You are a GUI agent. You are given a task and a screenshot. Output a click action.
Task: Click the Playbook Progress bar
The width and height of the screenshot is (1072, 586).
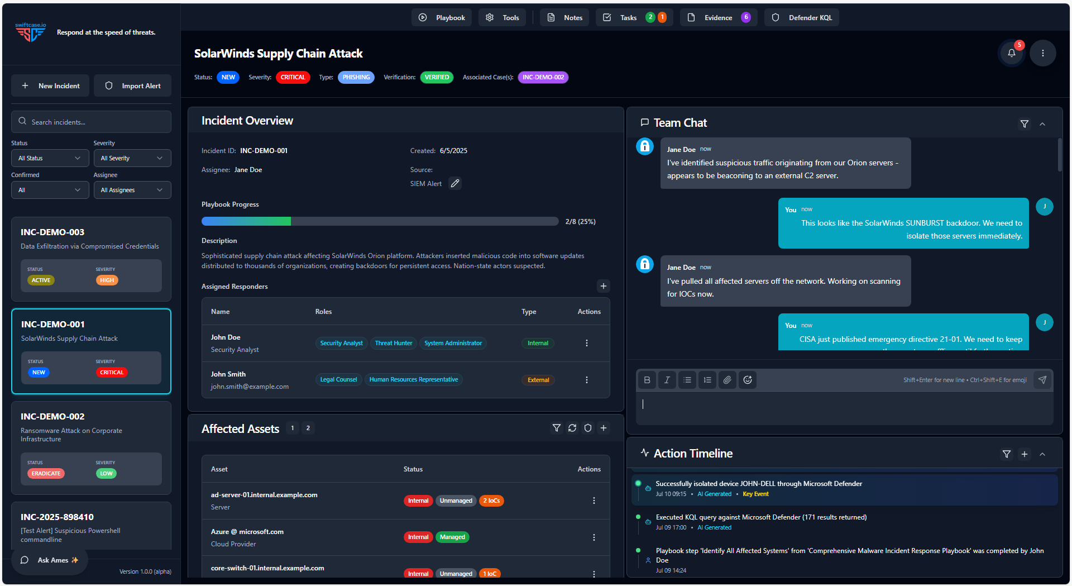pyautogui.click(x=380, y=221)
